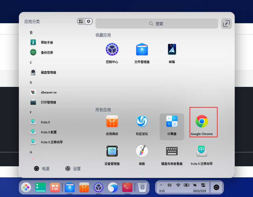
Task: Jump to letter B section header
Action: (31, 33)
